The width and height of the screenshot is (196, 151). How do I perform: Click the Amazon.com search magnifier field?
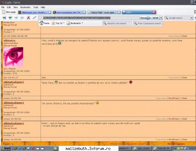coord(117,23)
